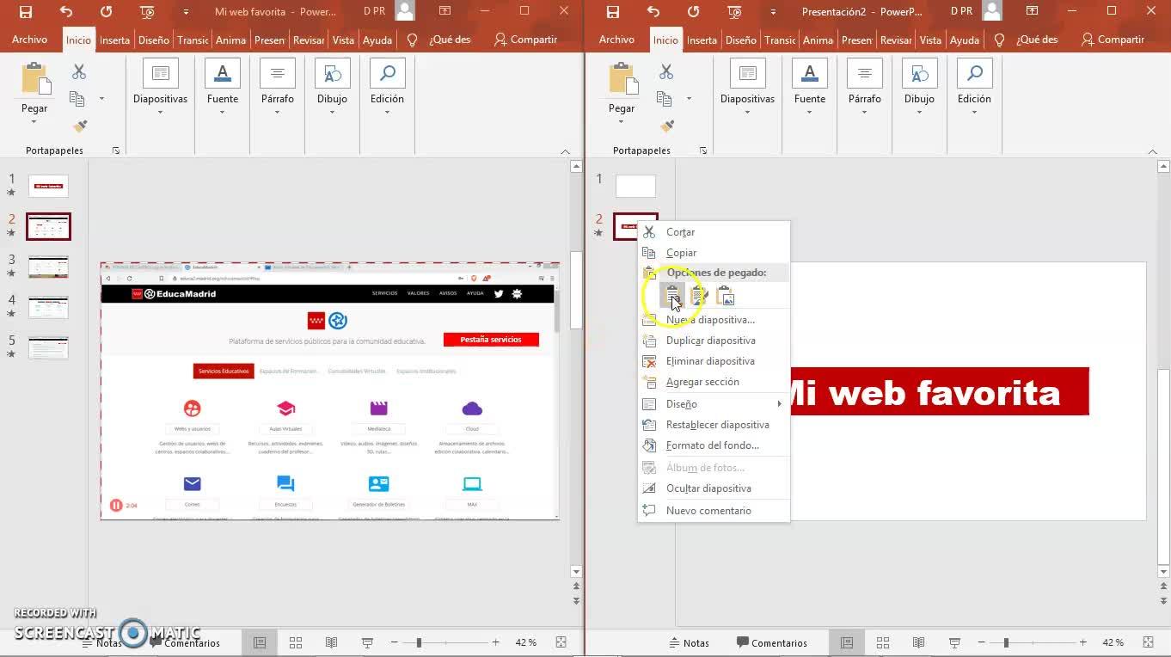Image resolution: width=1171 pixels, height=657 pixels.
Task: Select slide 3 thumbnail in Mi web favorita
Action: click(48, 267)
